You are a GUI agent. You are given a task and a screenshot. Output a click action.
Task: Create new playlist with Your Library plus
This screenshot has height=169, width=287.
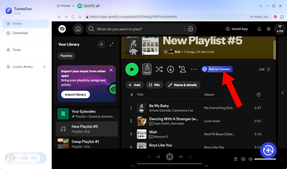coord(101,44)
